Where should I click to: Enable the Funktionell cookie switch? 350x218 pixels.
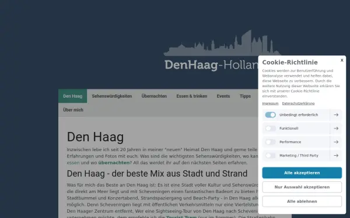(270, 128)
